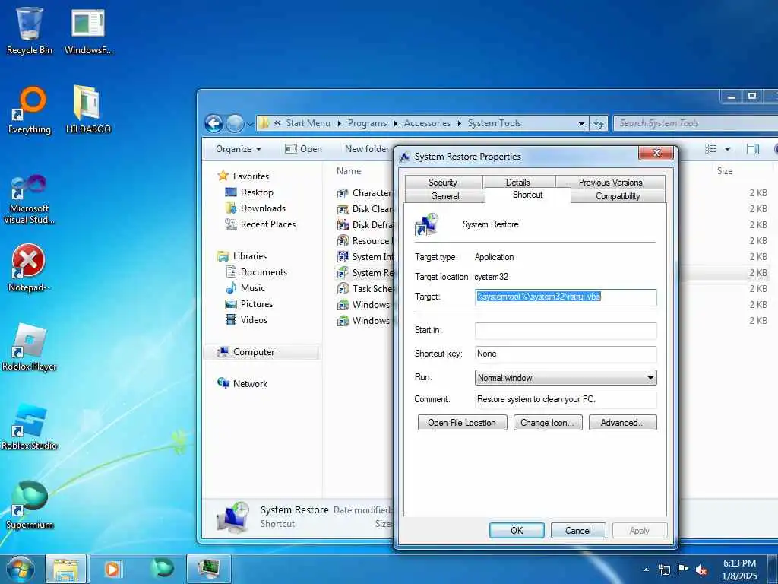The height and width of the screenshot is (584, 778).
Task: Open File Explorer from the taskbar
Action: click(66, 569)
